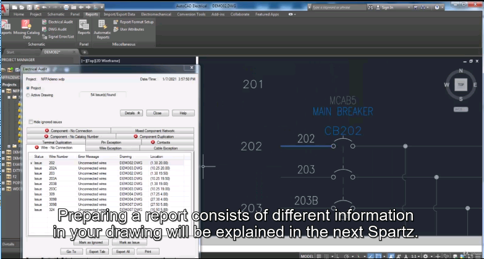Open the annotation scale 1:1 dropdown
Image resolution: width=484 pixels, height=259 pixels.
(415, 256)
